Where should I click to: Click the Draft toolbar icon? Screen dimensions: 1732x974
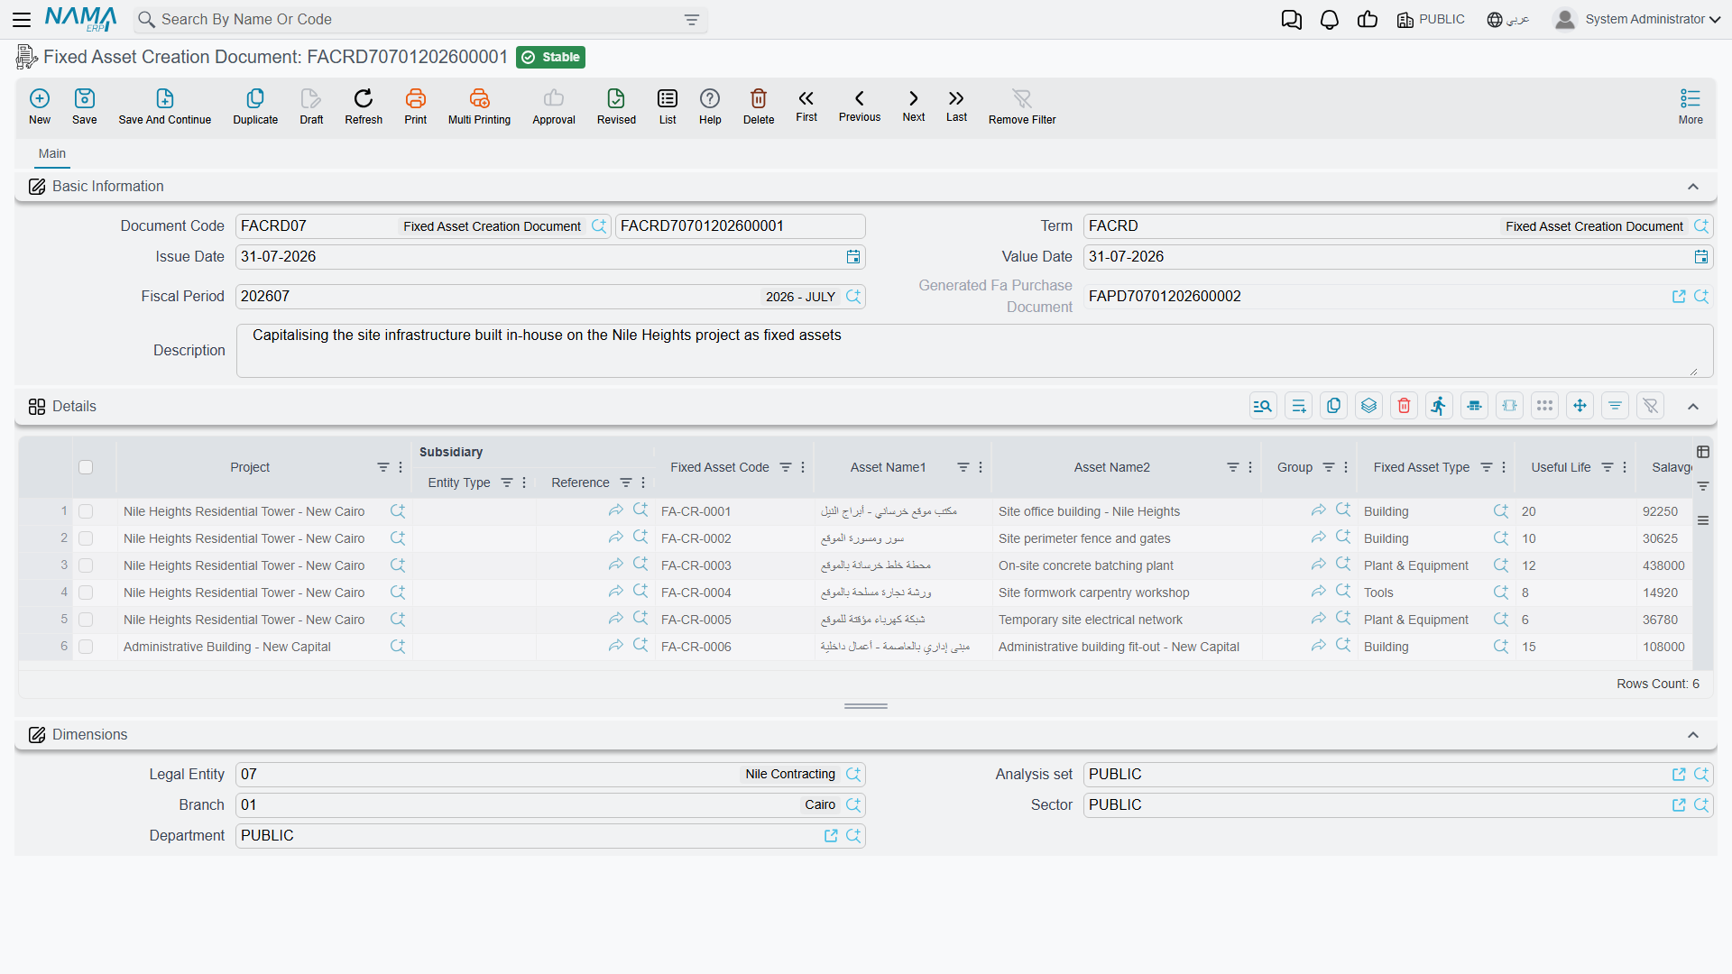311,98
